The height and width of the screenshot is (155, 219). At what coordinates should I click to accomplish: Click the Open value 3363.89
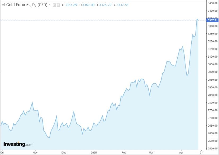click(x=70, y=5)
